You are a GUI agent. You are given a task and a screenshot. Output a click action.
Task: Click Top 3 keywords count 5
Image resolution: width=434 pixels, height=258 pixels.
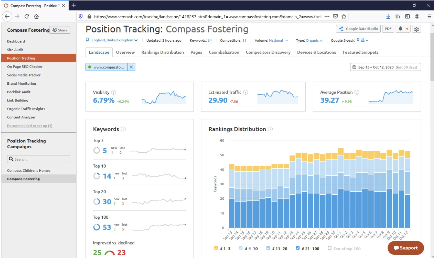[105, 150]
